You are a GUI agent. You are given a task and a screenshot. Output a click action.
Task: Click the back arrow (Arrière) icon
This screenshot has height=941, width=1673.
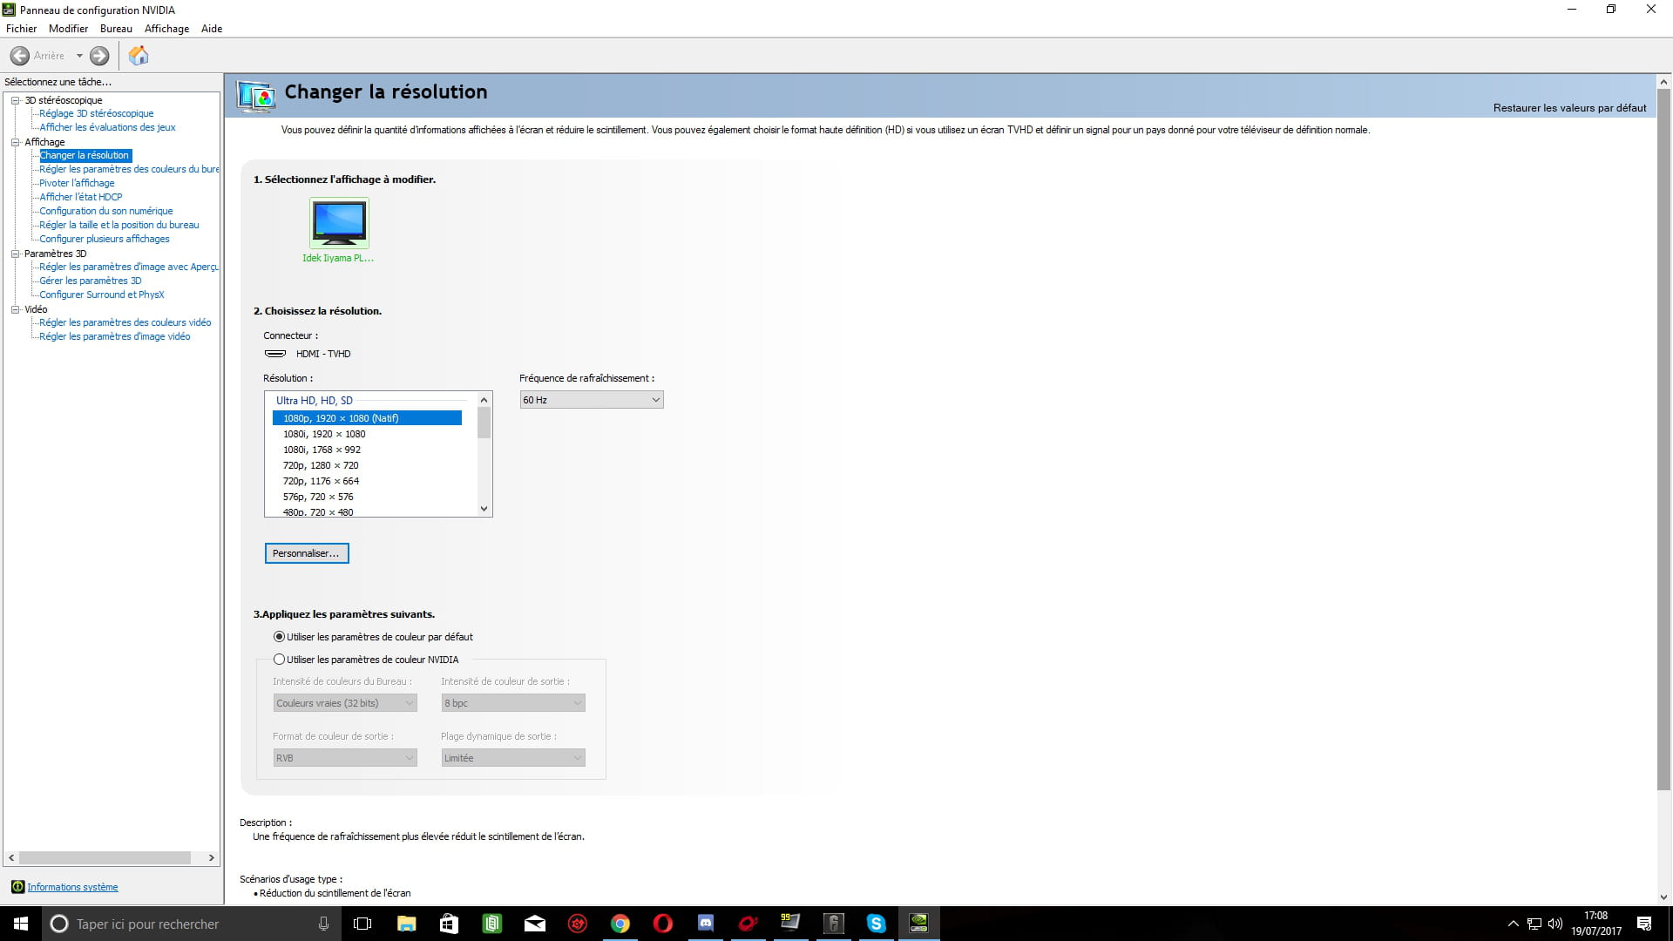pos(20,56)
